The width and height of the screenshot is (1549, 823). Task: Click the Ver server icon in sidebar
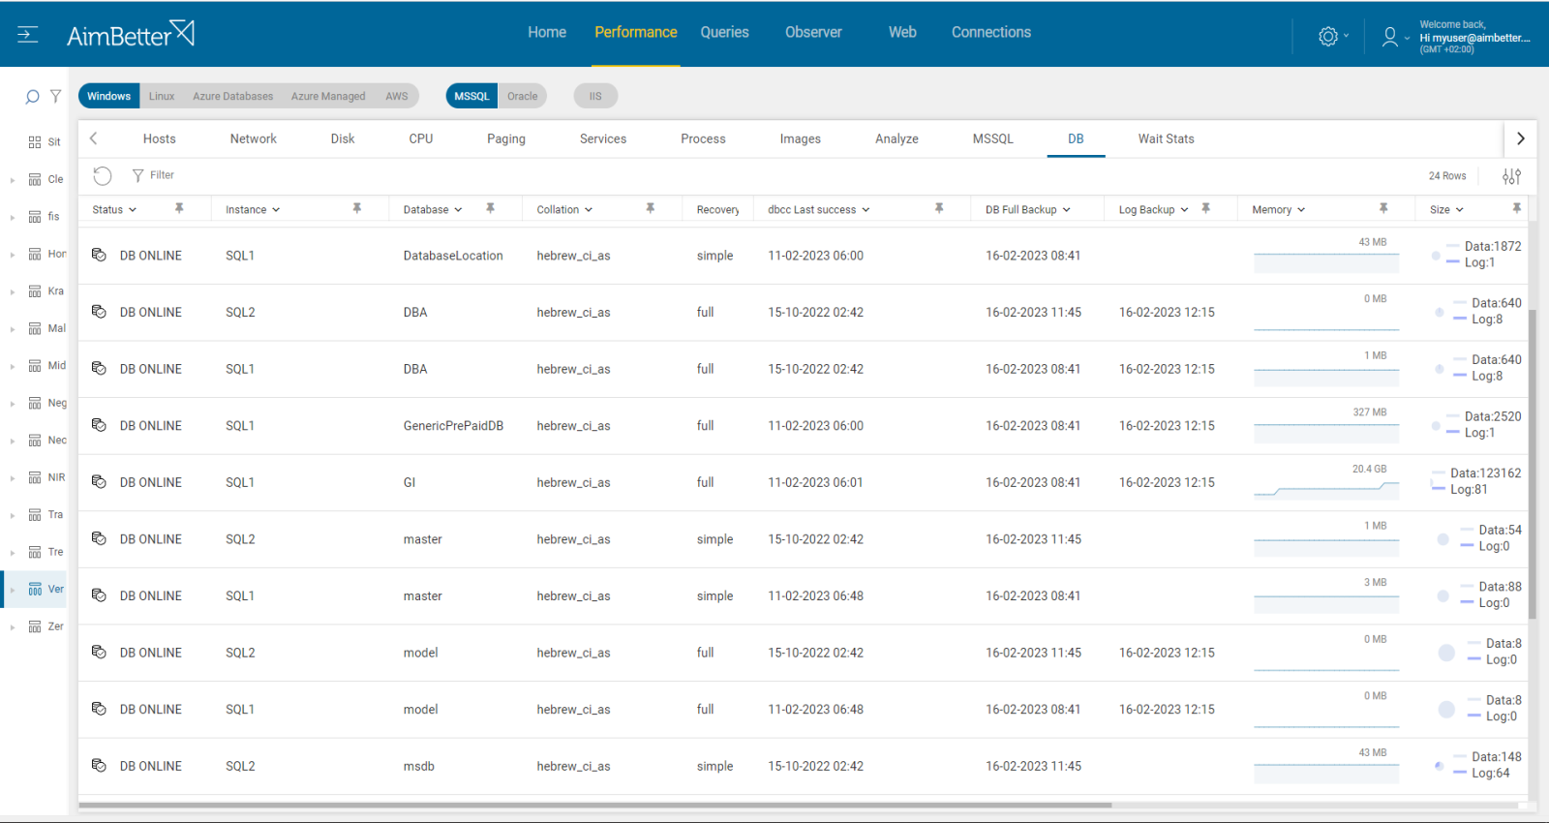(35, 589)
